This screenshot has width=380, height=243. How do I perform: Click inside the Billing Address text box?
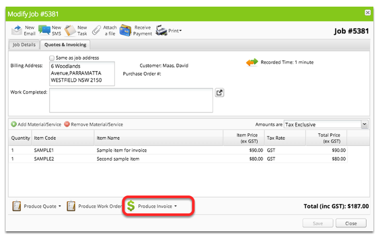pos(82,74)
